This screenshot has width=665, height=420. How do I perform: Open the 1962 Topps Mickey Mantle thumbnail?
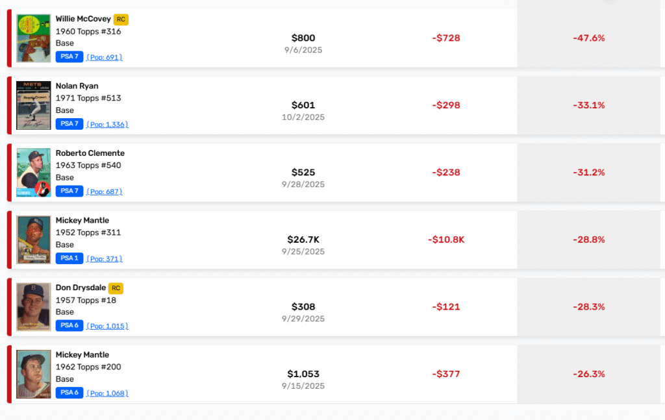coord(34,374)
